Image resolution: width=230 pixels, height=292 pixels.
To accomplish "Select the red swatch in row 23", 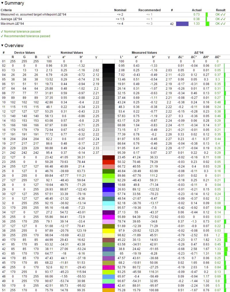I will (x=109, y=162).
